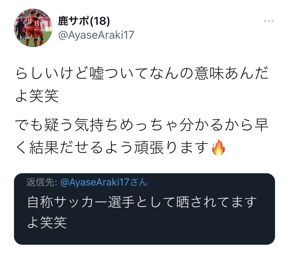Open the 鹿サポ(18) profile avatar
Image resolution: width=289 pixels, height=259 pixels.
pos(33,28)
